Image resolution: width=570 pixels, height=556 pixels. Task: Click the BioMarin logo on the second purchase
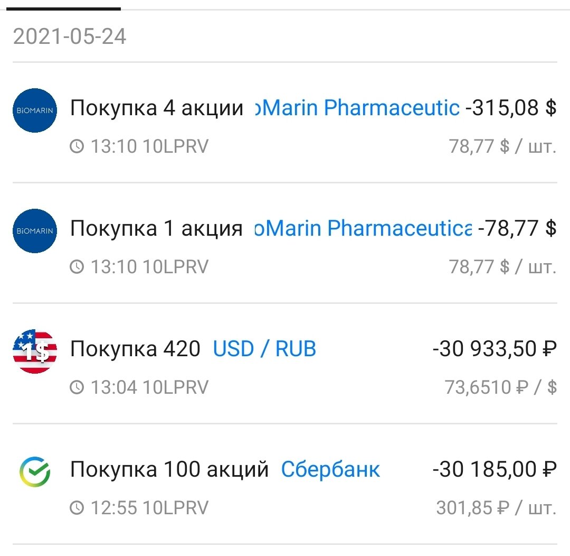click(34, 230)
